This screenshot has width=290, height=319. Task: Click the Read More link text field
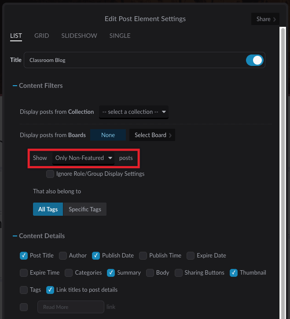(x=71, y=307)
